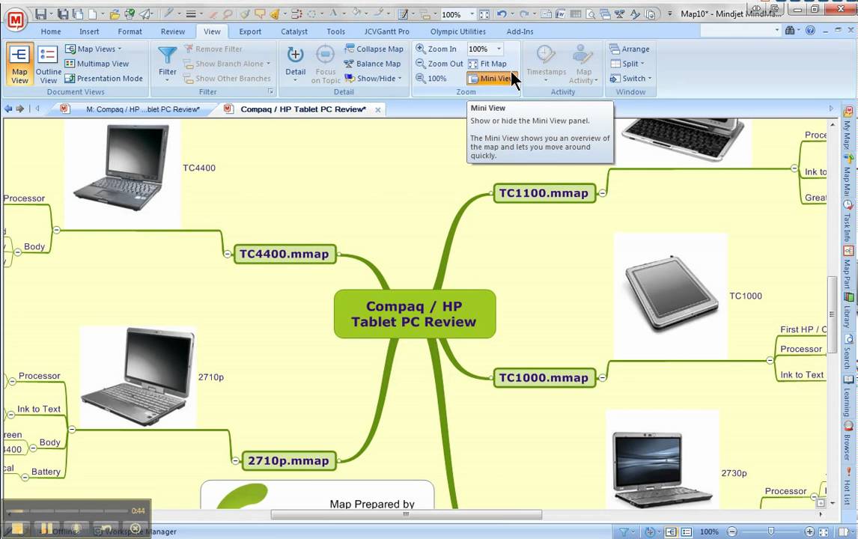The image size is (858, 539).
Task: Collapse the TC1000.mmap branch
Action: [x=602, y=377]
